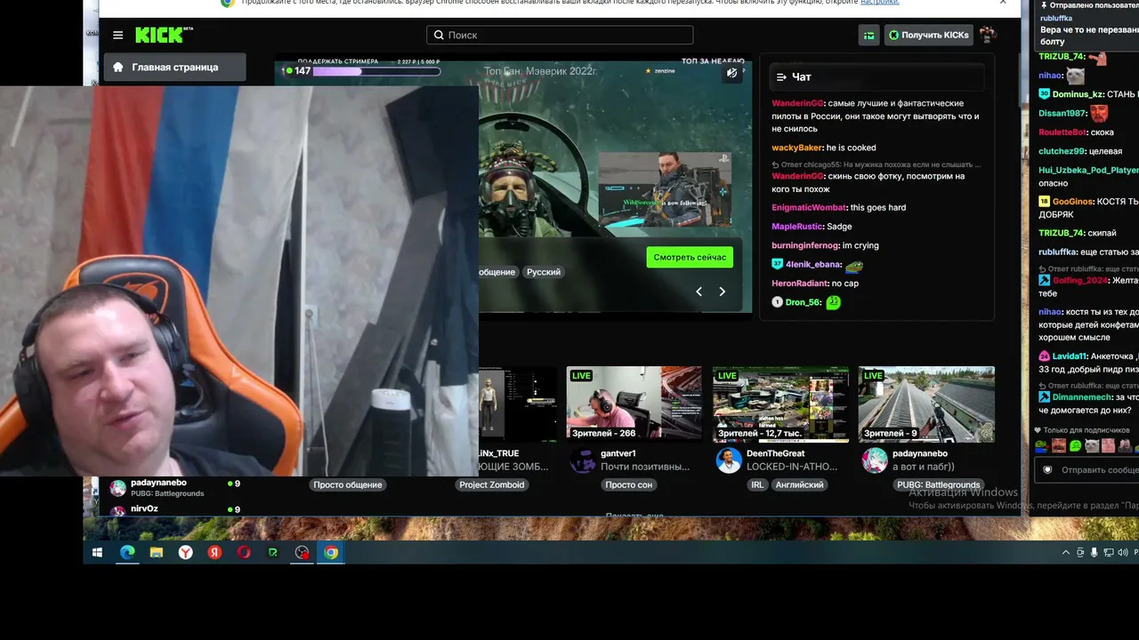Open padaynanebo channel in sidebar list

point(174,488)
